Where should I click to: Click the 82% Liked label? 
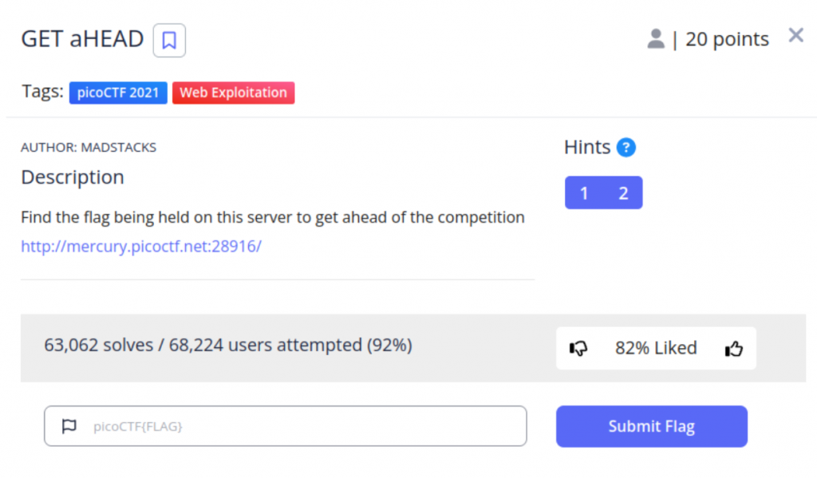coord(656,348)
